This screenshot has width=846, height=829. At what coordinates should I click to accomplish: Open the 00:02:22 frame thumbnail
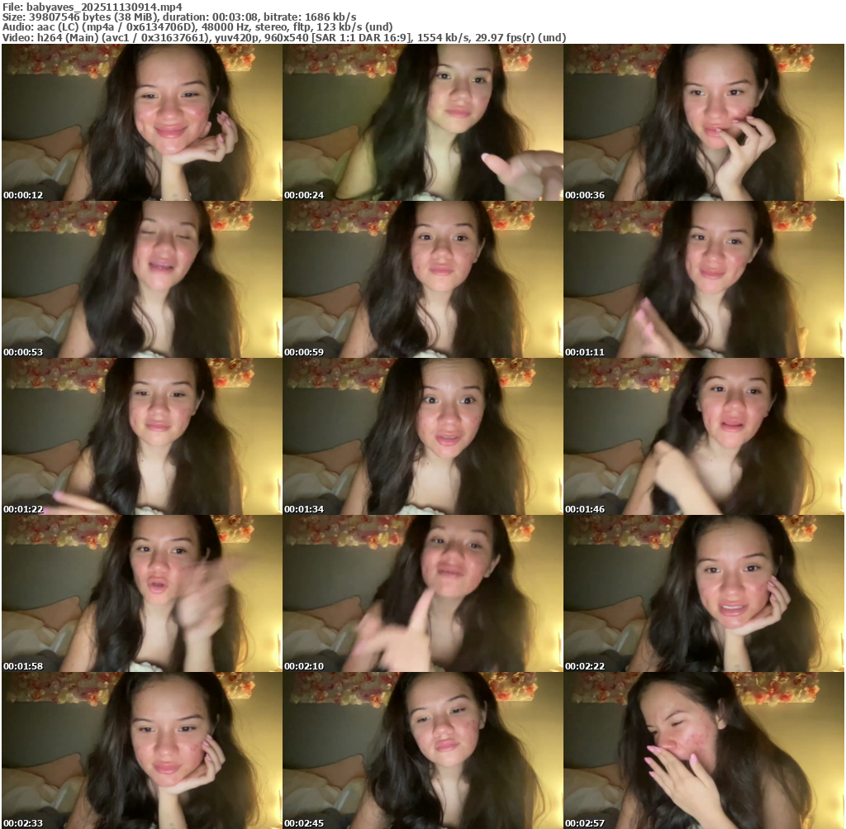(x=703, y=593)
